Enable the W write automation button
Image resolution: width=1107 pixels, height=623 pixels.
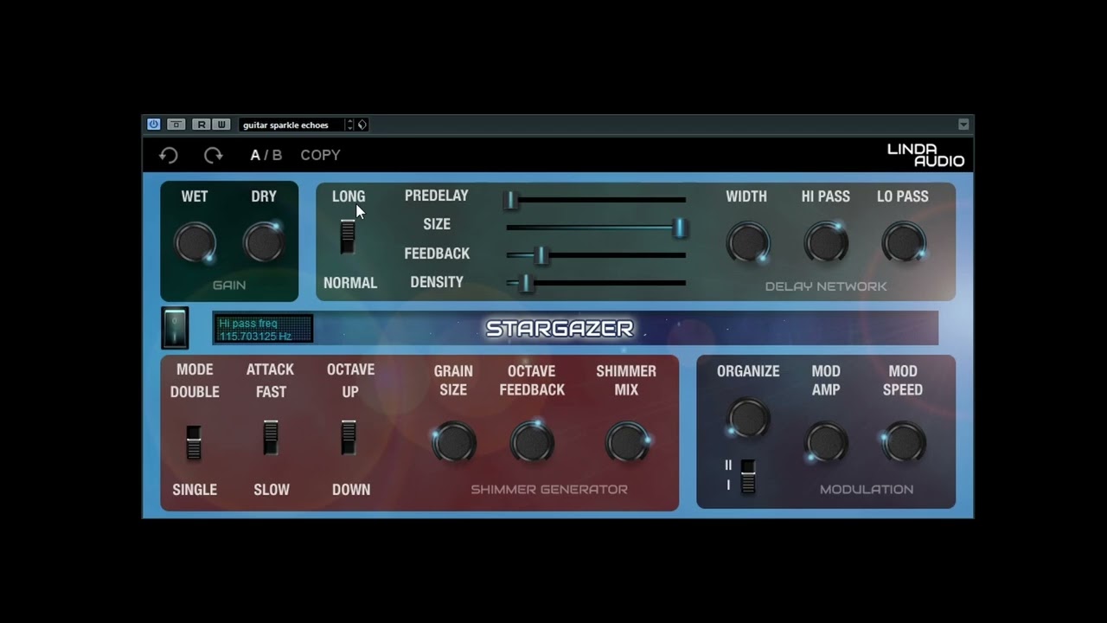coord(221,125)
